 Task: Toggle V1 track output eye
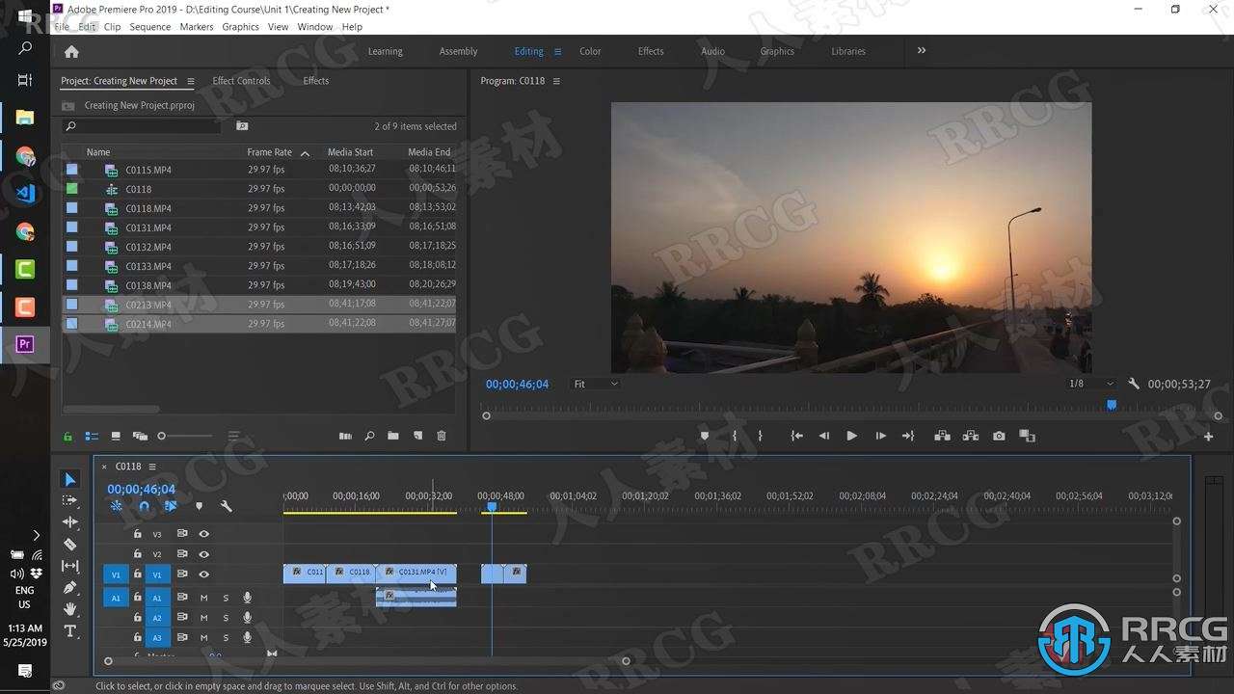tap(203, 574)
